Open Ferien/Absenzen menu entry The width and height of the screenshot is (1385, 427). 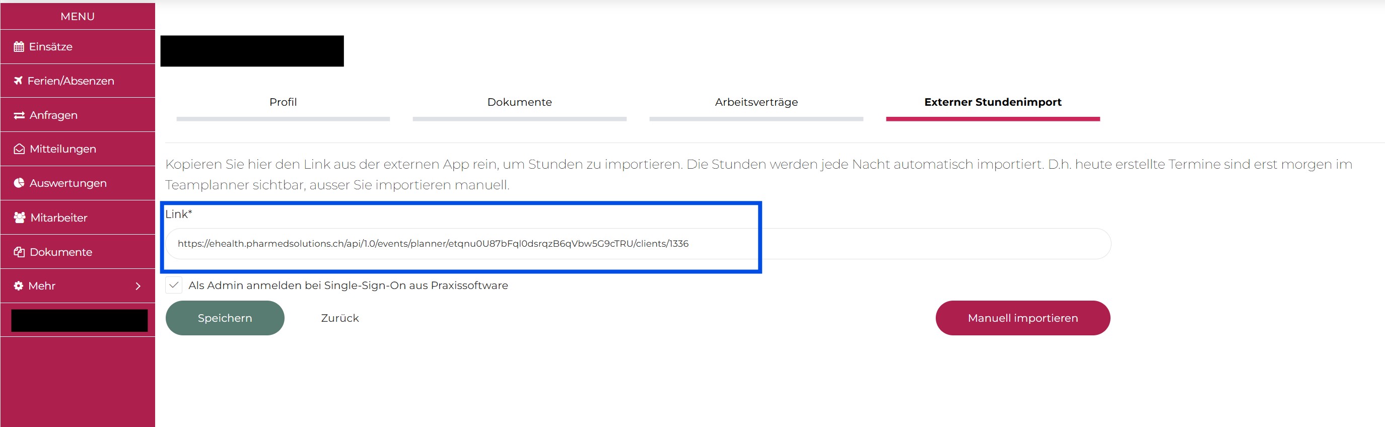pos(78,81)
